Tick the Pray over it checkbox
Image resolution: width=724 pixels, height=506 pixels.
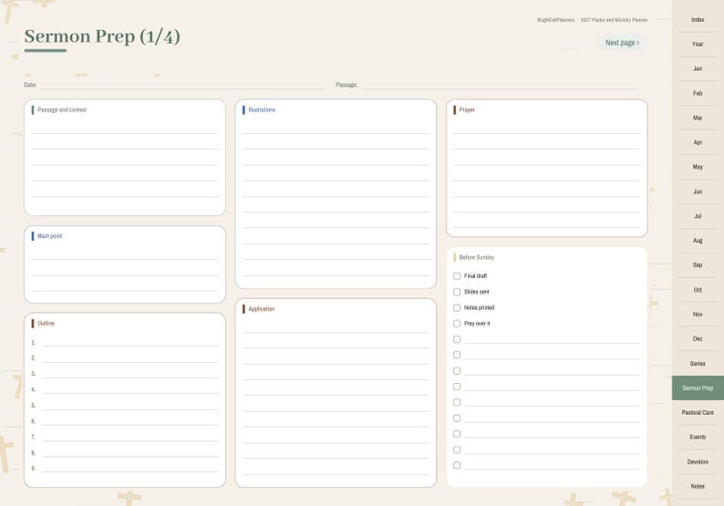(457, 324)
